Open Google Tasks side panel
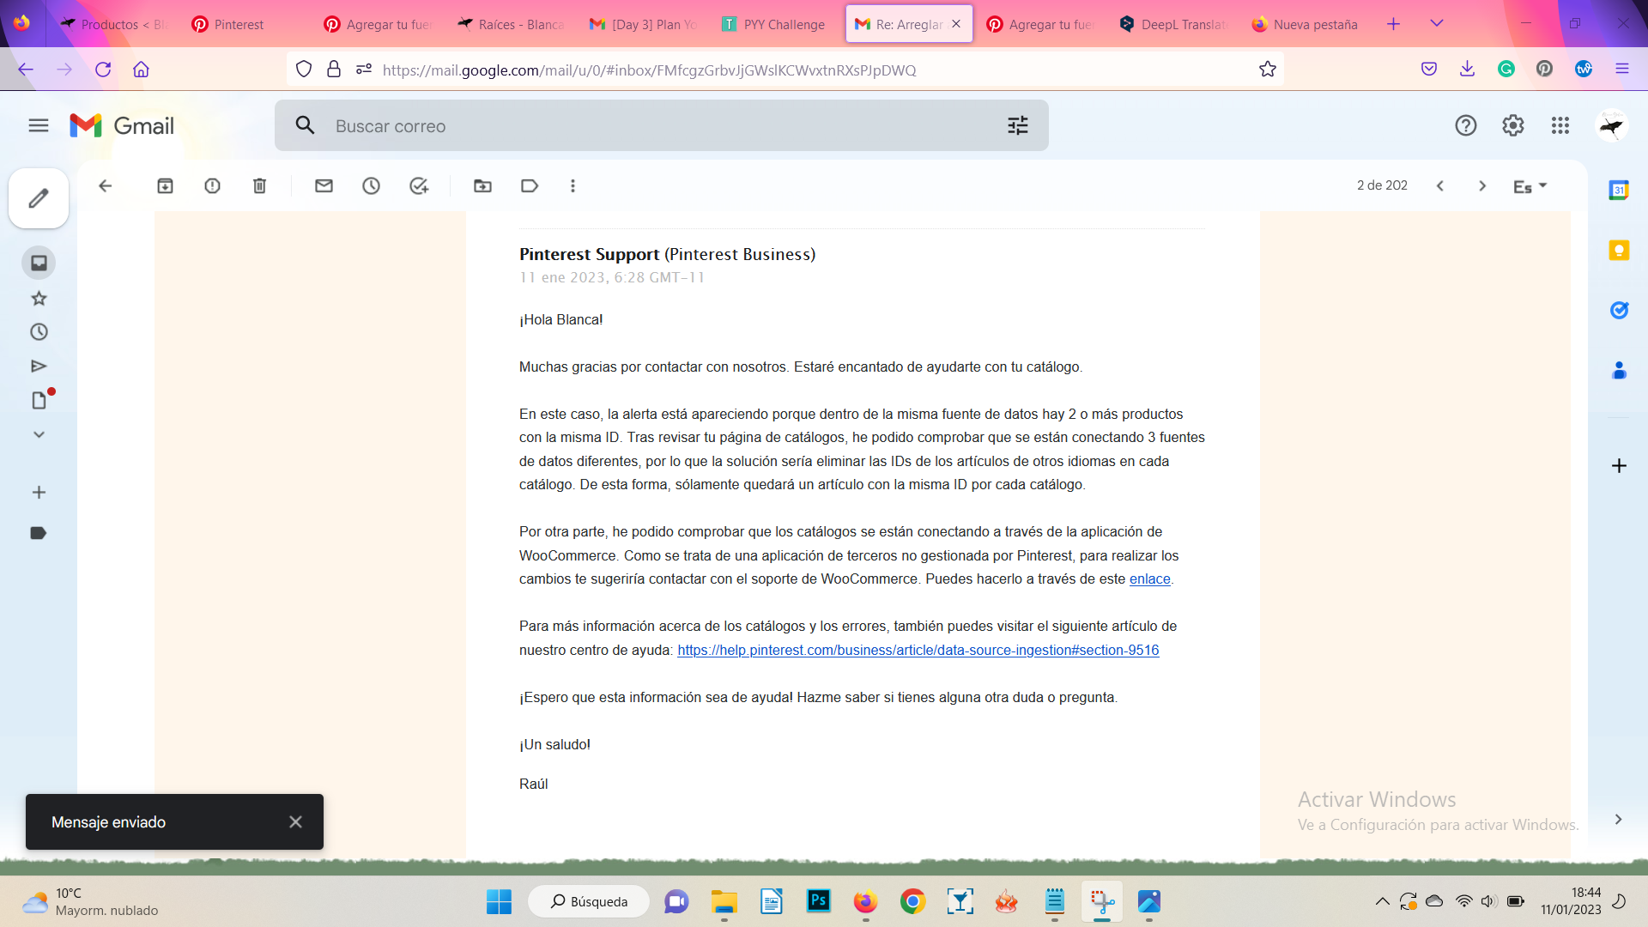 1619,310
